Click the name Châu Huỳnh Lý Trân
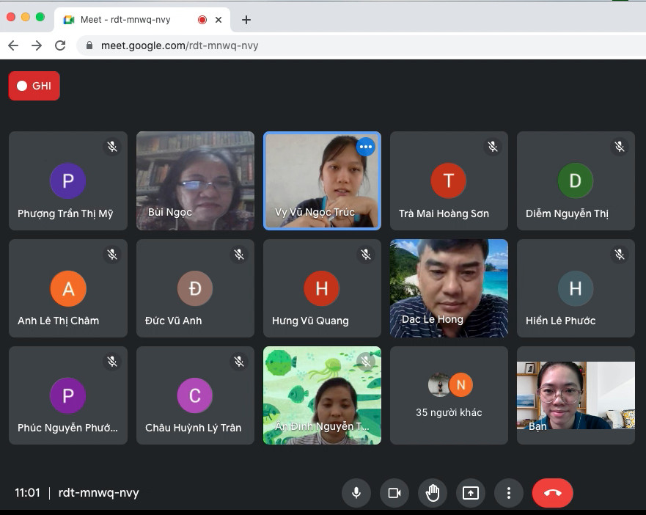Viewport: 646px width, 515px height. click(194, 428)
